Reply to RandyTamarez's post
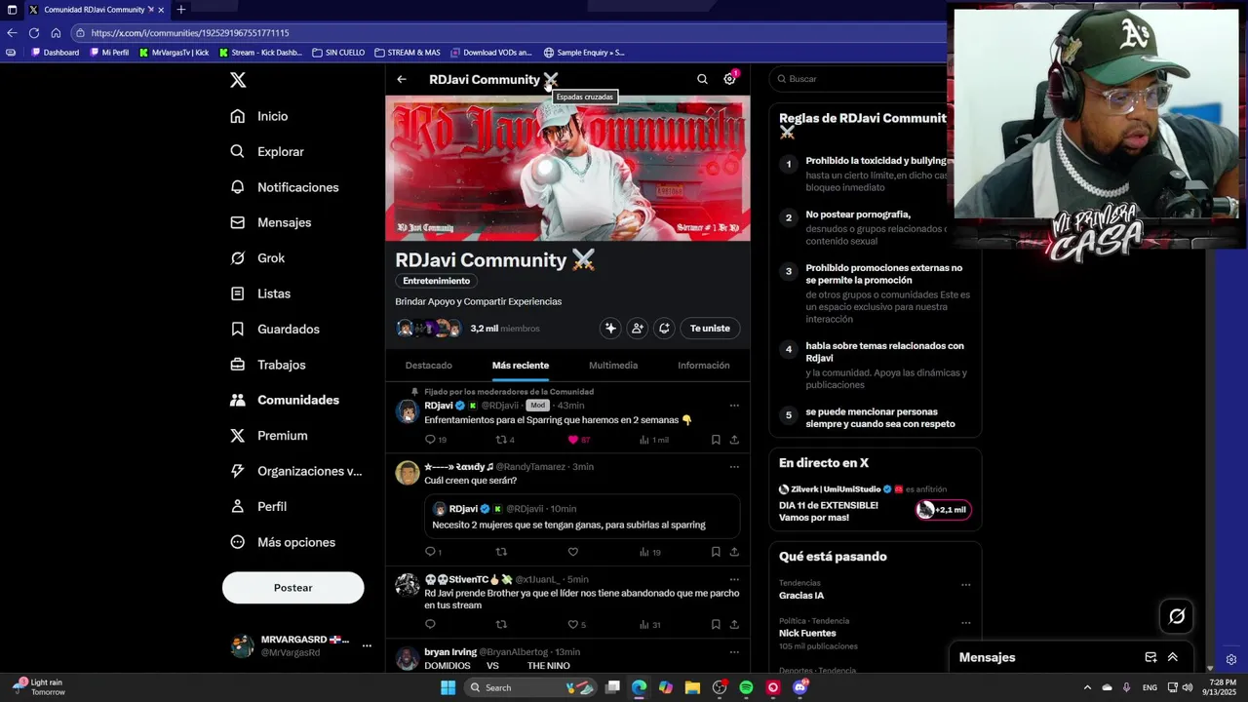This screenshot has height=702, width=1248. point(430,552)
